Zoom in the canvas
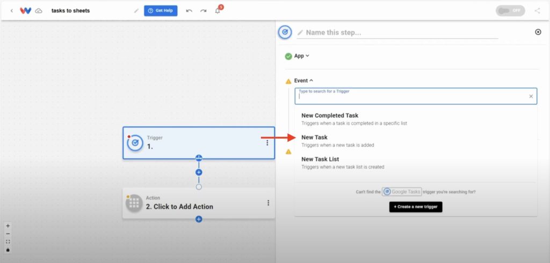This screenshot has width=550, height=263. [8, 226]
